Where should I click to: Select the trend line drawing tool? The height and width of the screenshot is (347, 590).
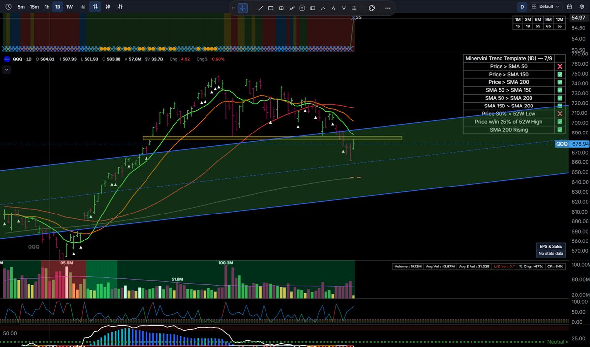tap(260, 8)
